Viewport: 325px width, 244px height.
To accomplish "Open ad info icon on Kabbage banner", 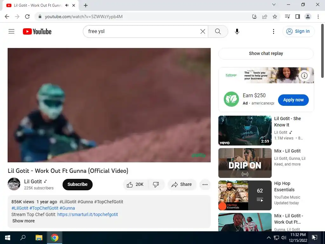I will click(x=304, y=76).
